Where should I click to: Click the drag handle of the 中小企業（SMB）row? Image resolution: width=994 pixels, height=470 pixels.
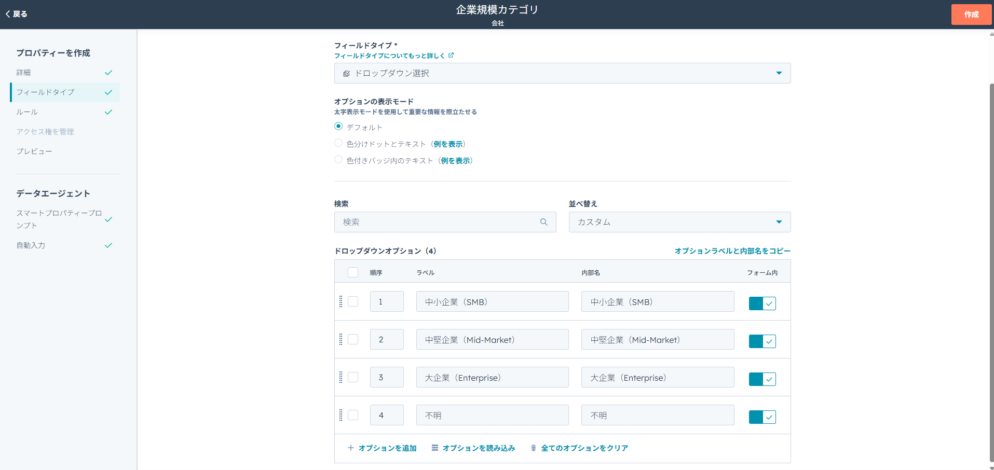coord(341,301)
